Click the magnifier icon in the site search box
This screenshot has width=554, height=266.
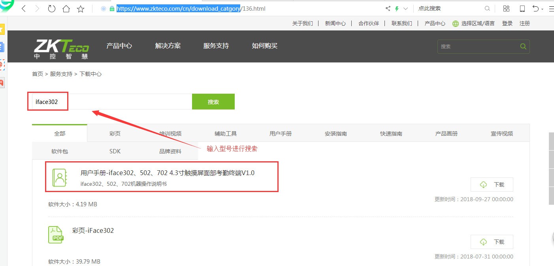click(x=523, y=46)
